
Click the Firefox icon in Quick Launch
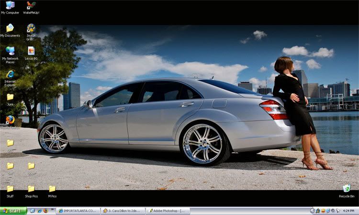[x=46, y=211]
